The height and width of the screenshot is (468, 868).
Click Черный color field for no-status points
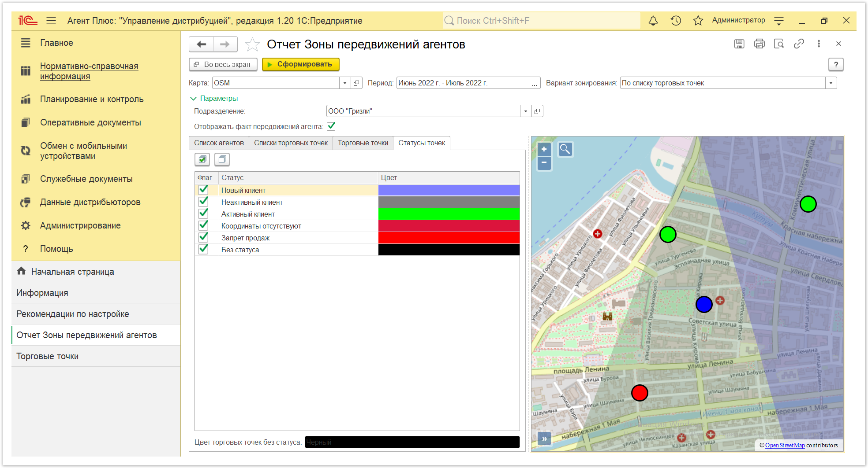tap(412, 442)
